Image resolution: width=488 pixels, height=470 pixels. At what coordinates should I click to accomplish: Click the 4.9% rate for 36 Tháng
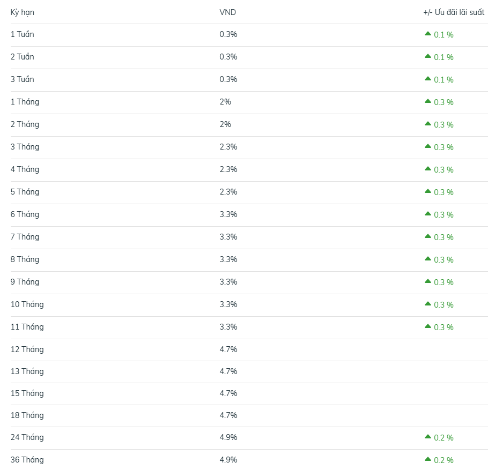click(228, 460)
